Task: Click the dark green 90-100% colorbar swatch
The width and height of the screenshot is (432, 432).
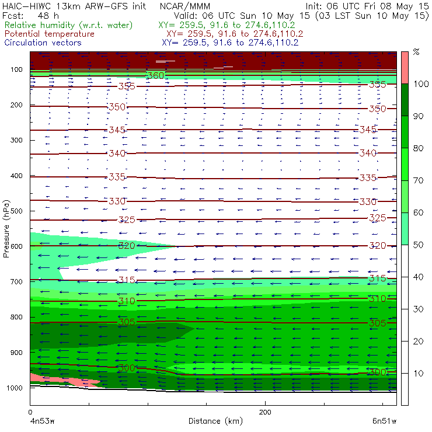Action: point(405,100)
